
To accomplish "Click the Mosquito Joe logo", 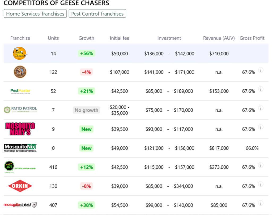I will click(20, 167).
